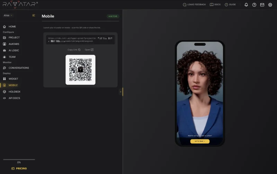This screenshot has width=277, height=174.
Task: Click the avatar phone preview
Action: point(200,93)
